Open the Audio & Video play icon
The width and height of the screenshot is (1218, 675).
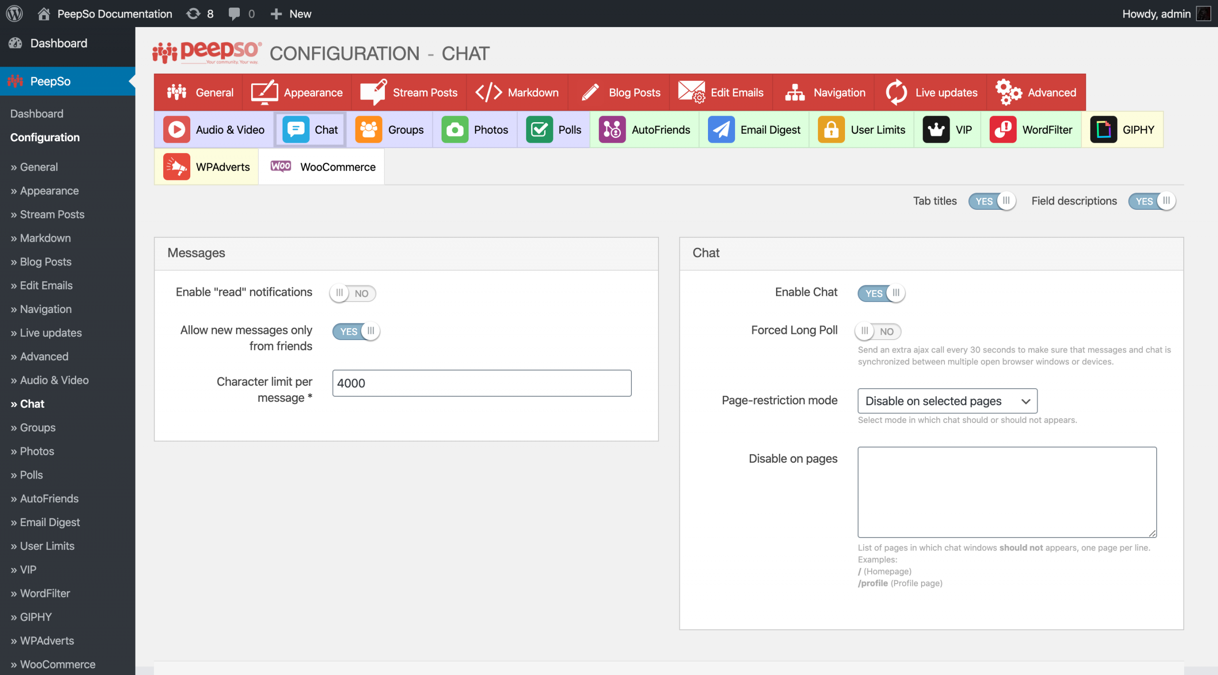(177, 129)
